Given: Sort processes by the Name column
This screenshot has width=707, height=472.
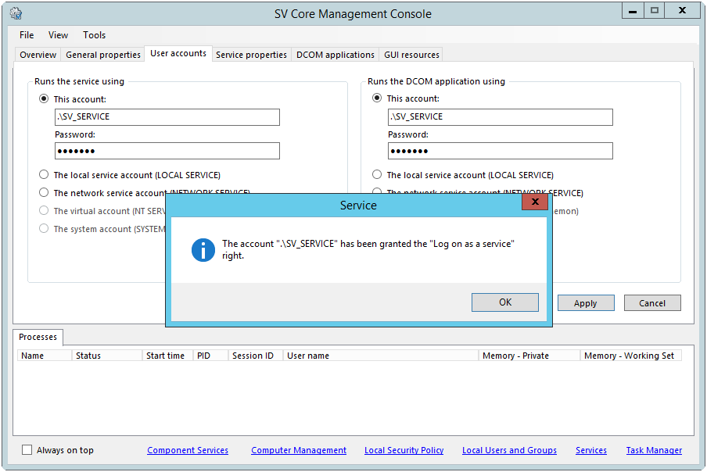Looking at the screenshot, I should [45, 356].
